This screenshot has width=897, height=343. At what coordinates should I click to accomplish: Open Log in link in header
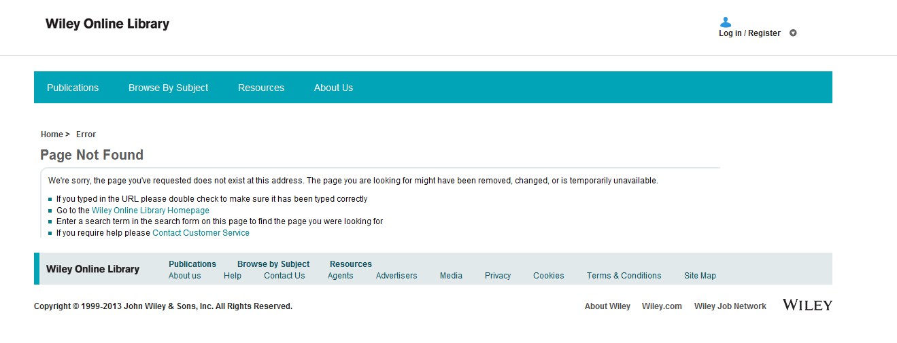(x=730, y=33)
